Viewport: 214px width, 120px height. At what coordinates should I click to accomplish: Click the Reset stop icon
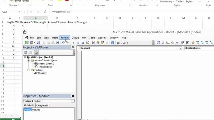pos(83,43)
